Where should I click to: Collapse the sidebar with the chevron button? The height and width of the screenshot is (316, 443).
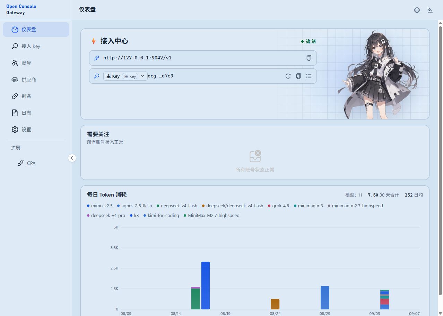pyautogui.click(x=72, y=158)
